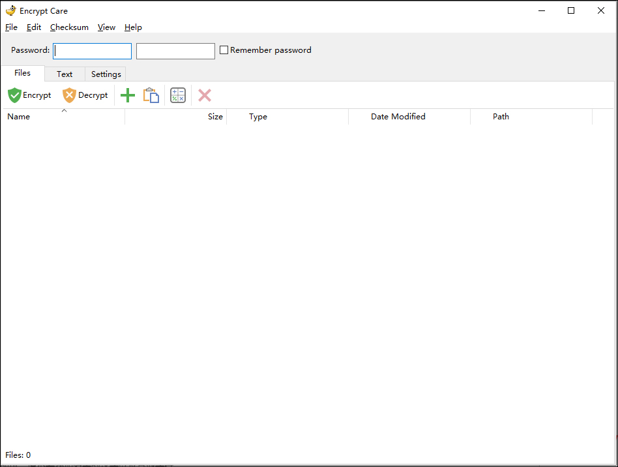The image size is (618, 467).
Task: Click the Files: 0 status text
Action: 18,455
